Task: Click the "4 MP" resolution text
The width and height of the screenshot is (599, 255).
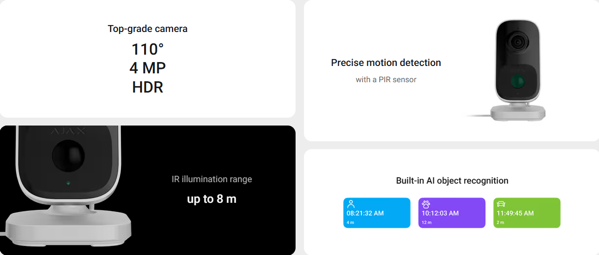Action: tap(148, 68)
